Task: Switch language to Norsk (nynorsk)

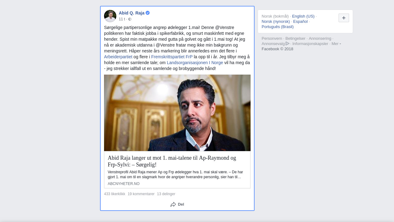Action: 276,22
